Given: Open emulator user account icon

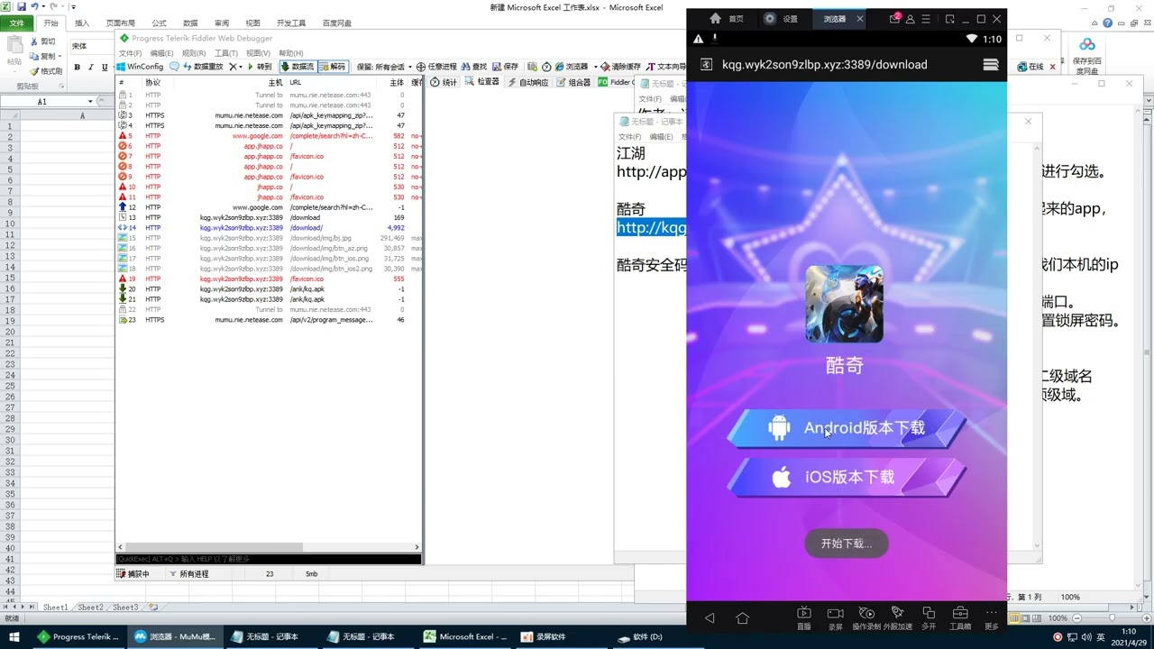Looking at the screenshot, I should click(x=910, y=18).
